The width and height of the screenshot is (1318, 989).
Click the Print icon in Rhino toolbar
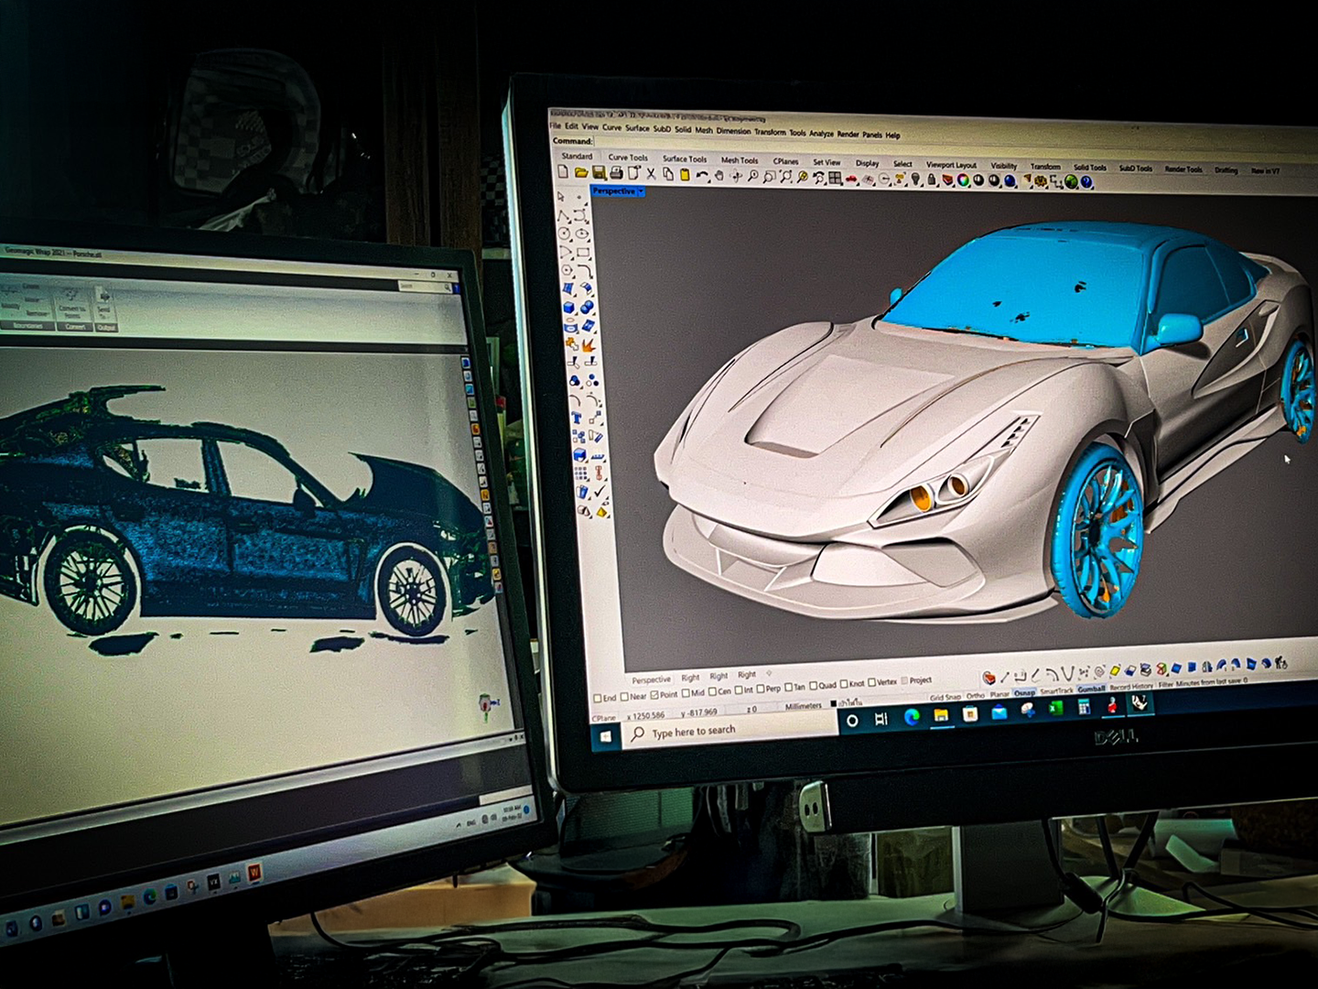pos(616,173)
